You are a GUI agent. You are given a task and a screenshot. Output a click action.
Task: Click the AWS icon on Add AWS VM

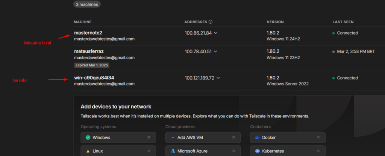pos(173,138)
